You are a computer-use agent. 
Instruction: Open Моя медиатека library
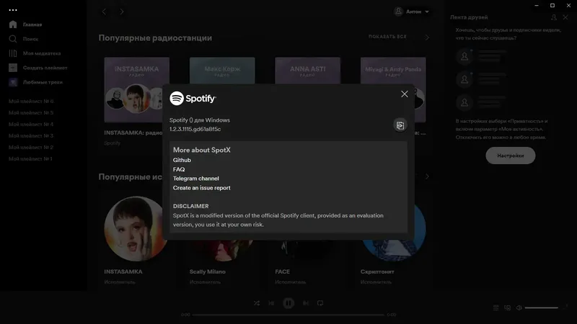point(42,53)
